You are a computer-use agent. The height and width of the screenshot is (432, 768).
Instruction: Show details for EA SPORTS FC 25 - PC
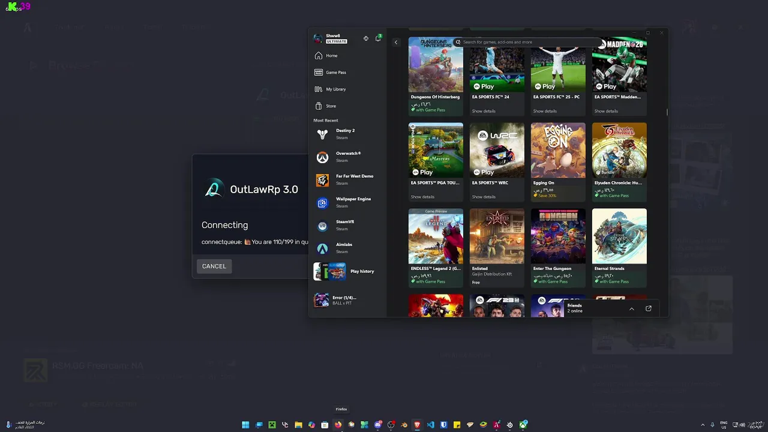545,111
